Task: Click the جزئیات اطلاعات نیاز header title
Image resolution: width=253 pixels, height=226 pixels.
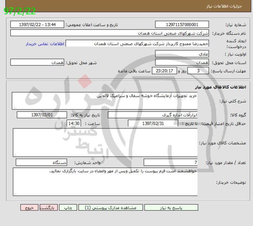Action: 224,6
